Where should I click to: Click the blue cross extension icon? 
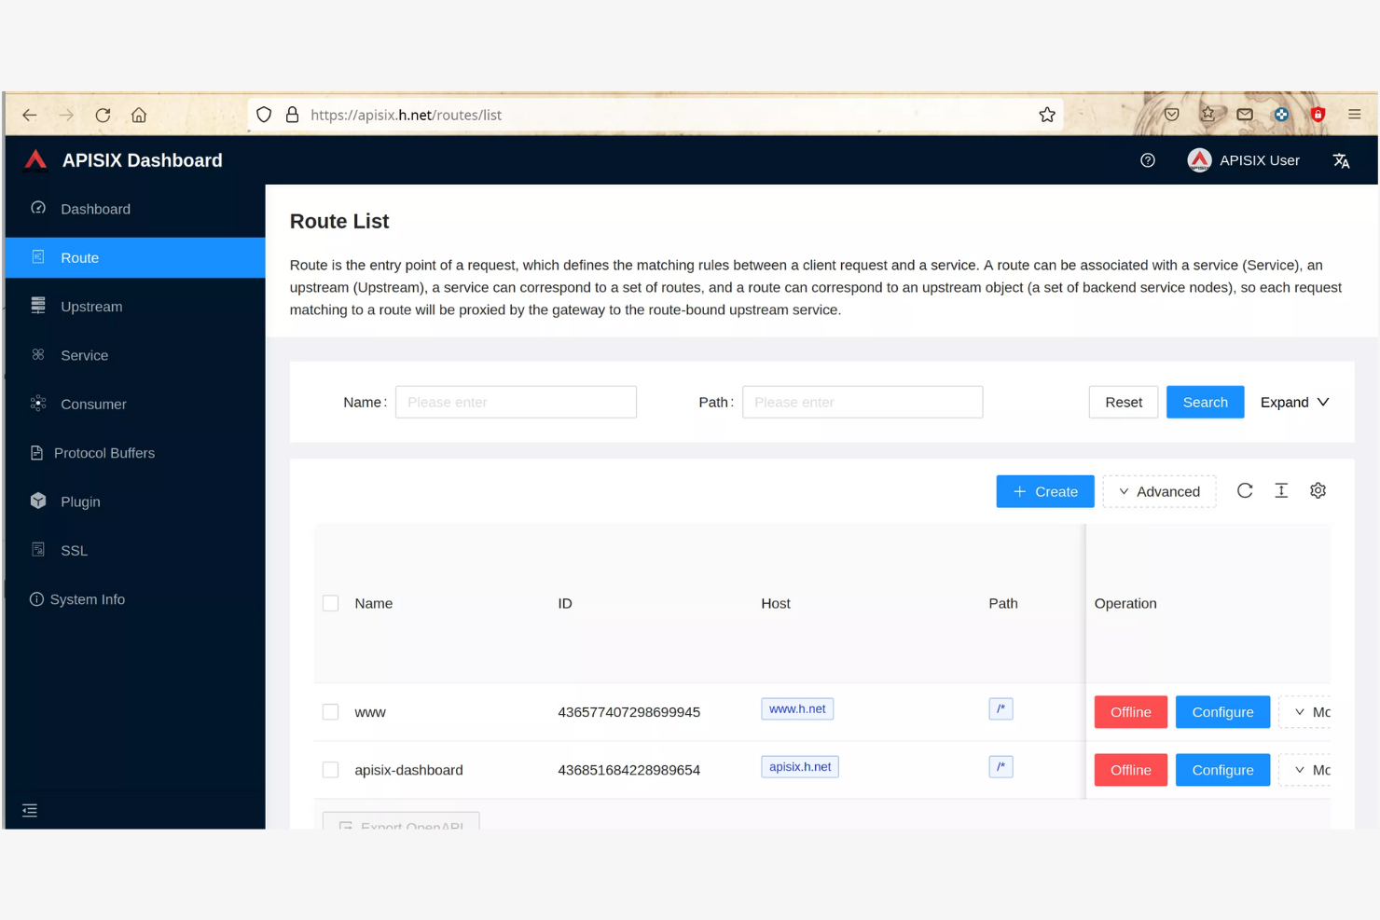(1281, 115)
